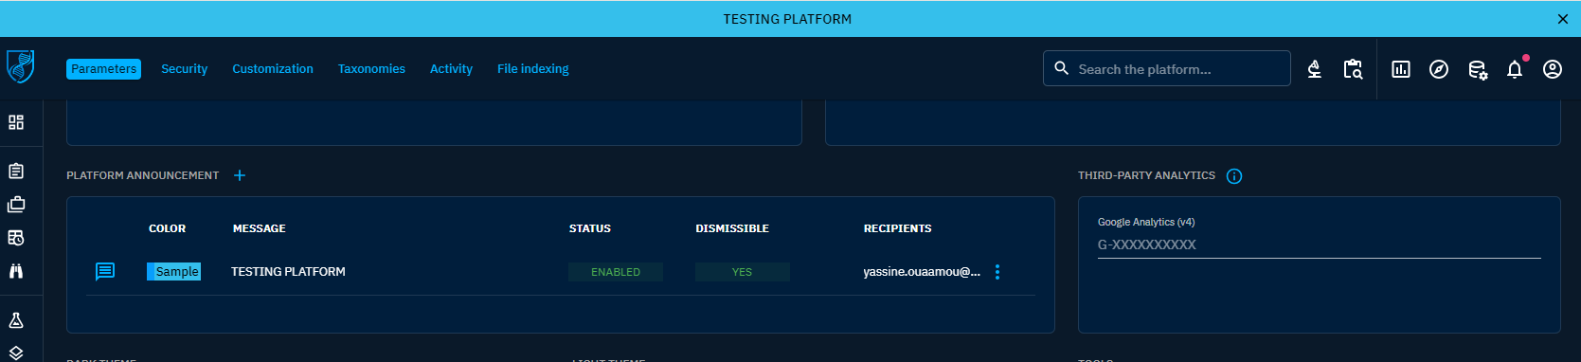Screen dimensions: 1581x362
Task: Switch to the Security tab
Action: (x=184, y=69)
